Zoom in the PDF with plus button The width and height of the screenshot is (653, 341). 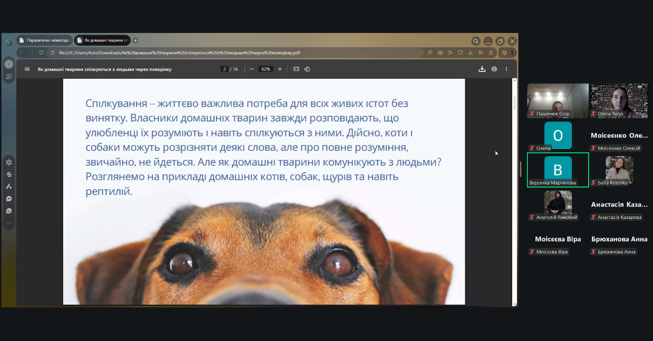(280, 69)
